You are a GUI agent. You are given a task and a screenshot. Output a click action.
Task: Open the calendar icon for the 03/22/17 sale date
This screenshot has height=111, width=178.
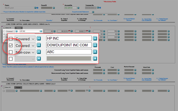click(87, 31)
